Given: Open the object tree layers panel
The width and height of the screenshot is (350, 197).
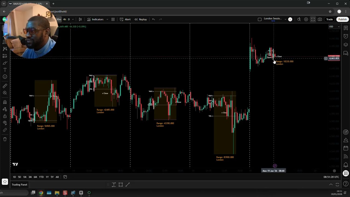Looking at the screenshot, I should click(346, 45).
